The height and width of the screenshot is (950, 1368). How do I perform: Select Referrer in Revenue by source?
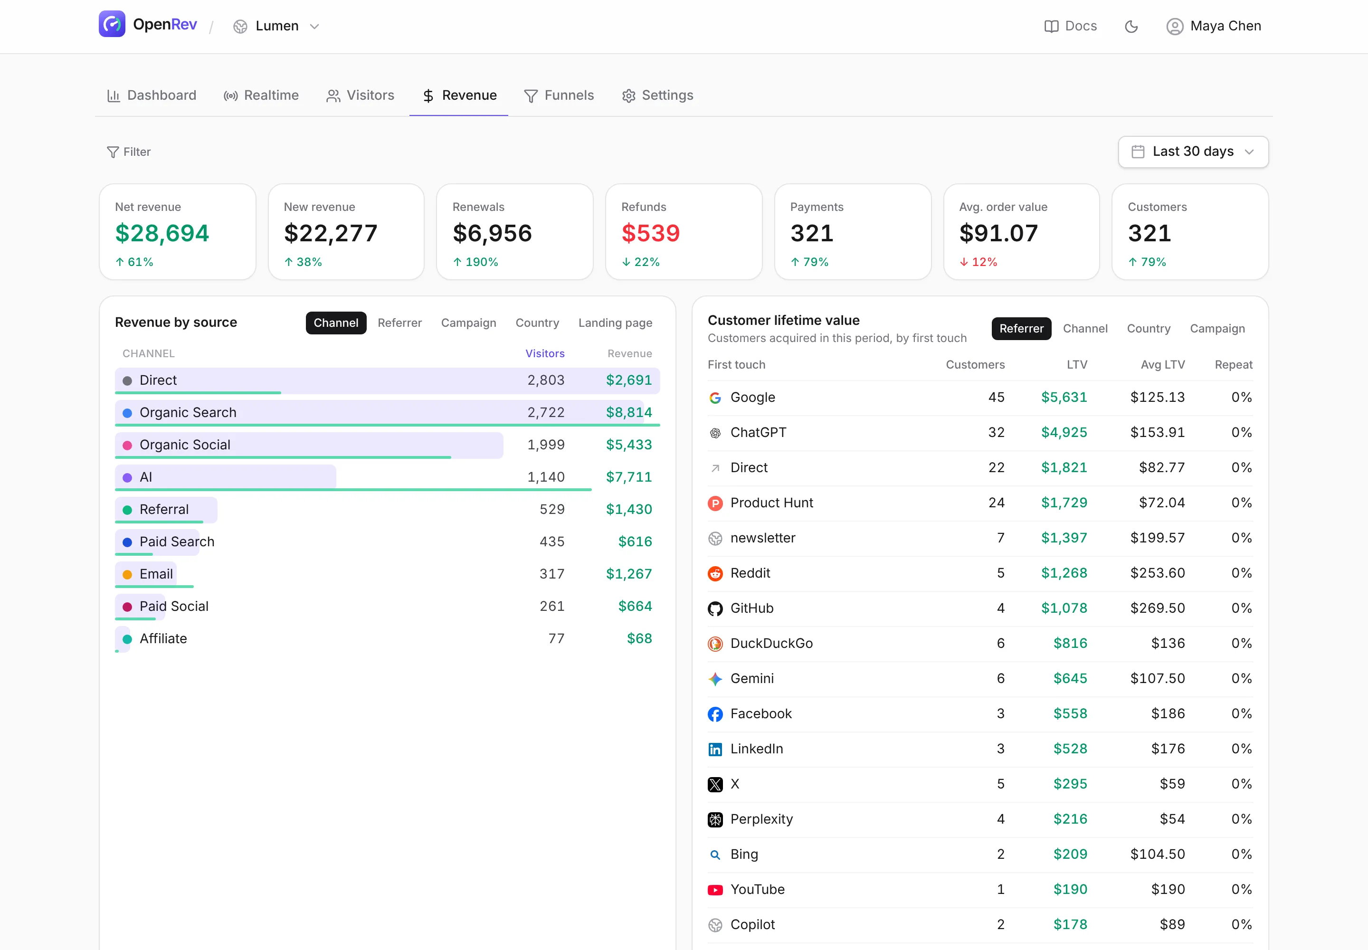tap(399, 323)
